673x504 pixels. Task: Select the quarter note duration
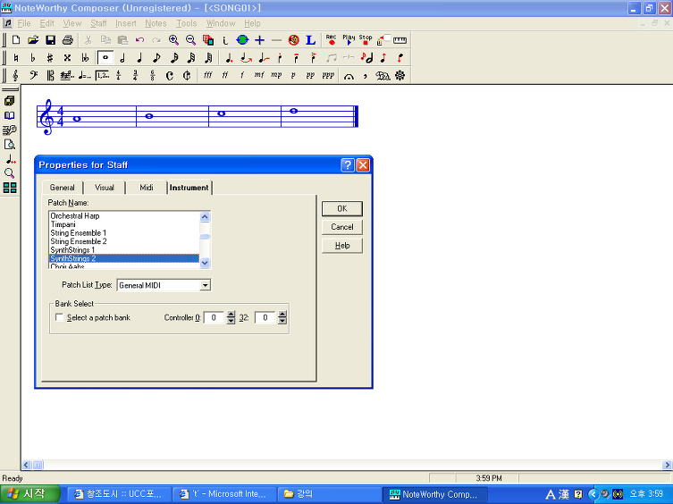139,57
